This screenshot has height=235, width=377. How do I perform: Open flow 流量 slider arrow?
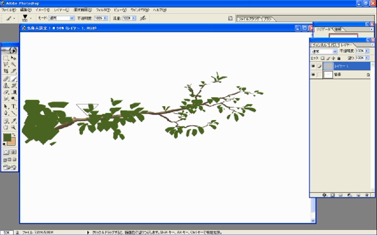click(134, 18)
